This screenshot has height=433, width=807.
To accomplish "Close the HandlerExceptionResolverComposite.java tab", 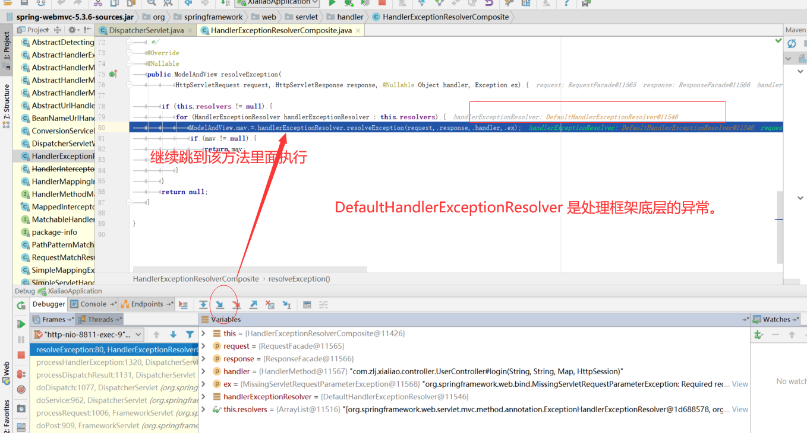I will click(x=358, y=31).
